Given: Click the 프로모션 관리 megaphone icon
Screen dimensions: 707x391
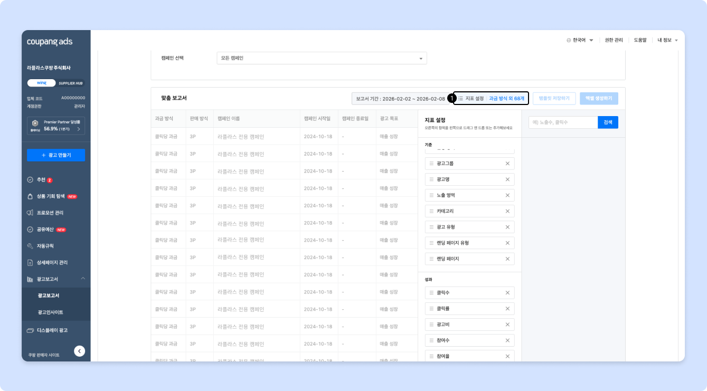Looking at the screenshot, I should pos(30,213).
